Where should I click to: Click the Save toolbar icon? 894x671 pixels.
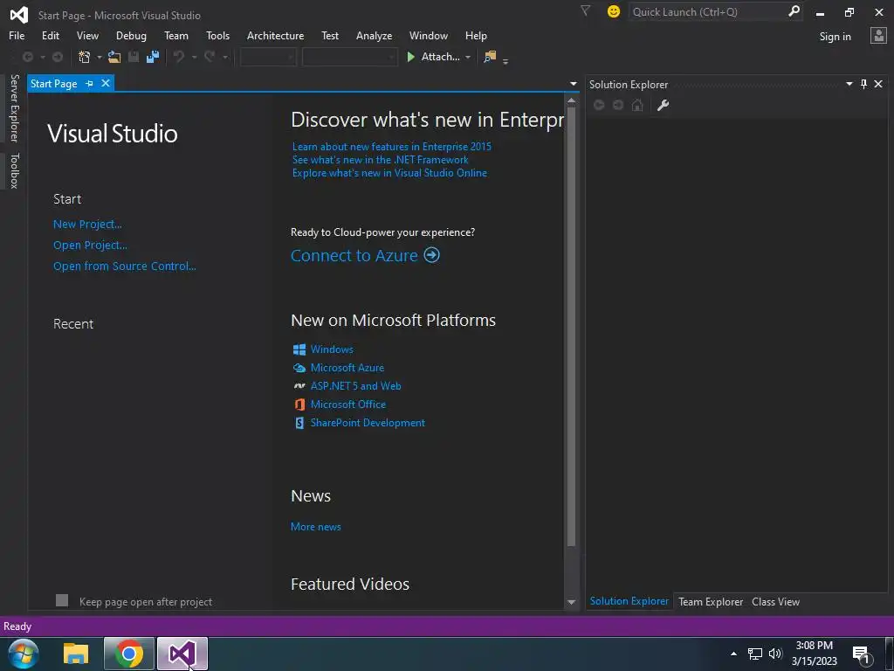[134, 57]
